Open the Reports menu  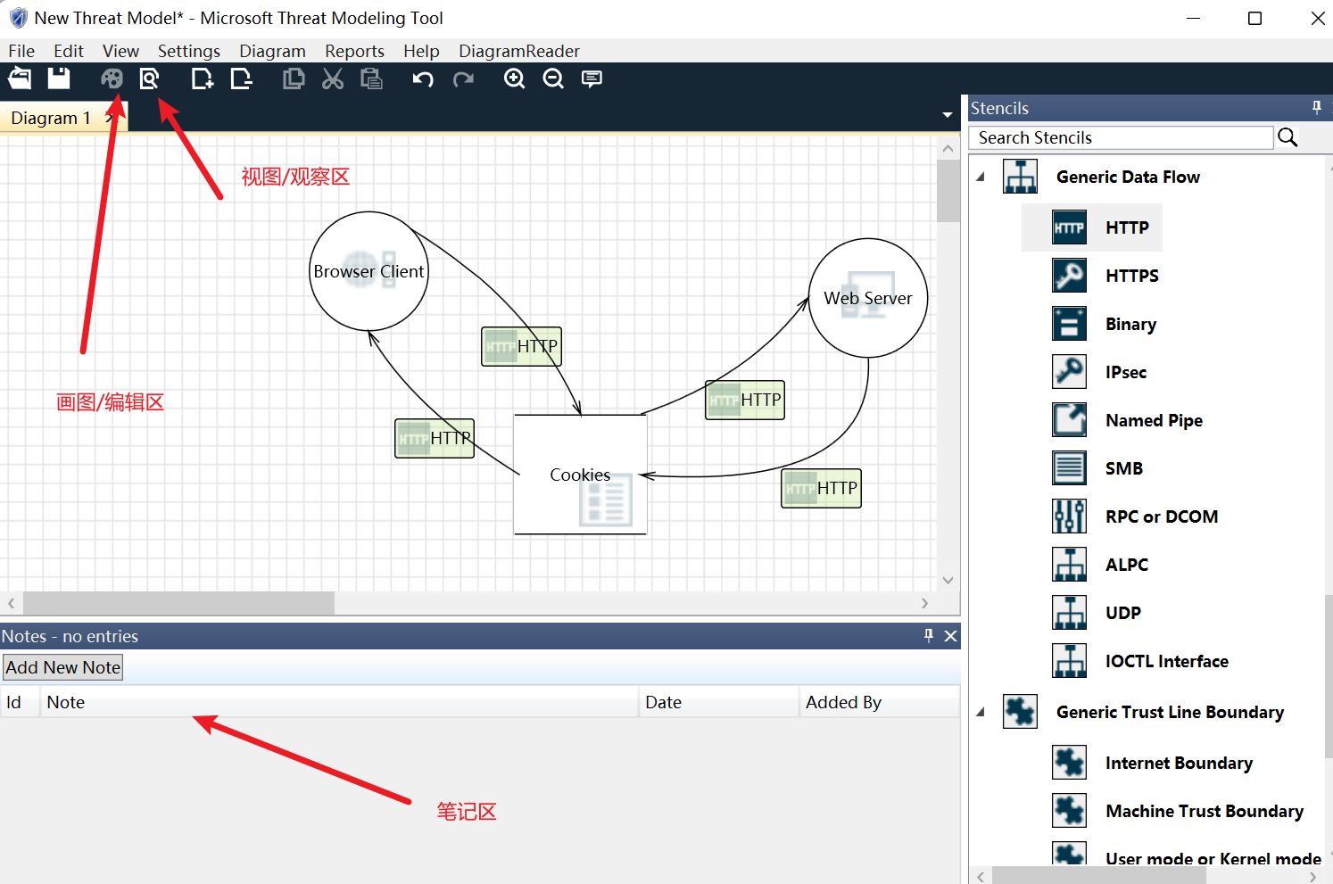coord(354,51)
